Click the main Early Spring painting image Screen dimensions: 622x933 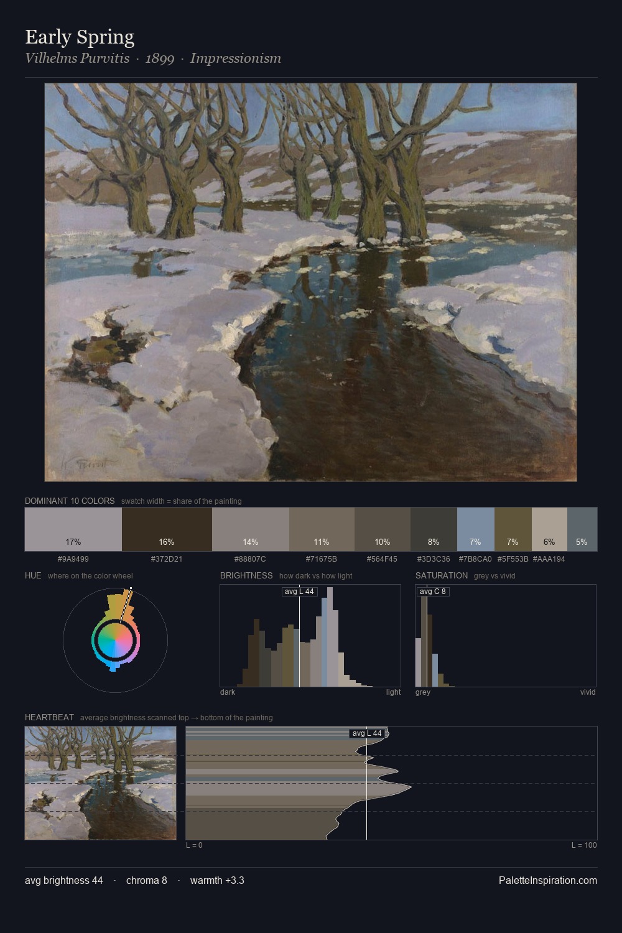coord(310,282)
